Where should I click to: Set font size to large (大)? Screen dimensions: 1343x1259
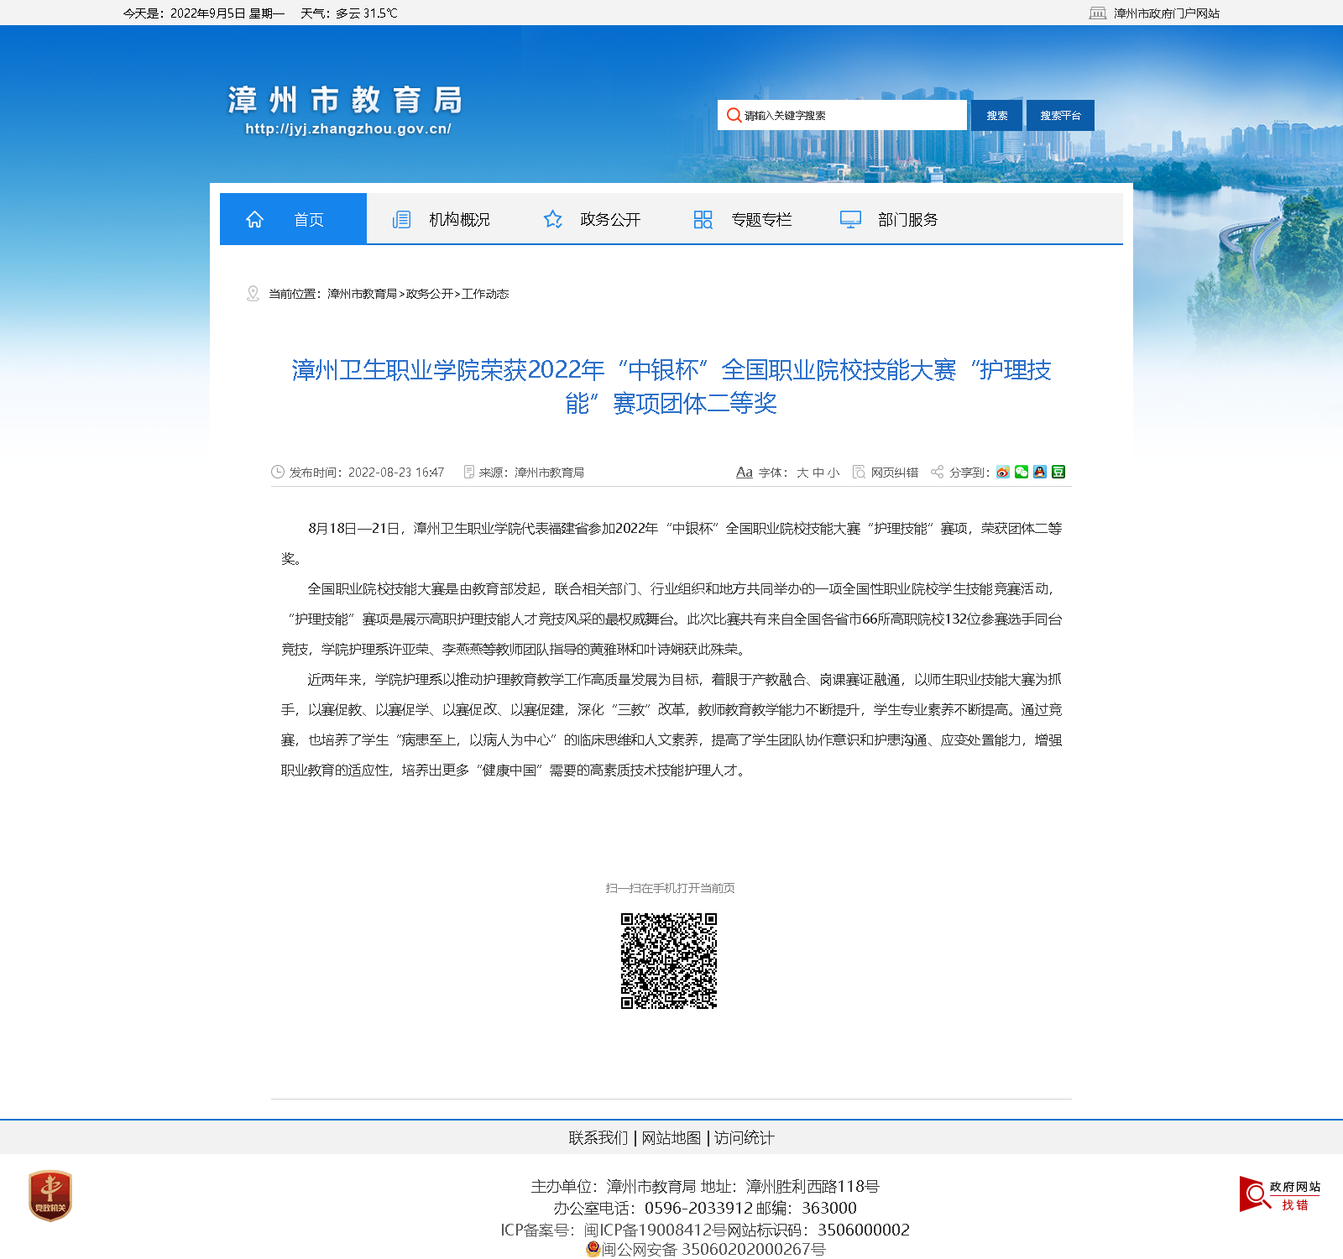tap(802, 473)
